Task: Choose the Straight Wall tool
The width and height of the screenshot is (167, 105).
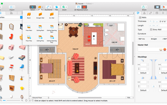Action: [40, 16]
